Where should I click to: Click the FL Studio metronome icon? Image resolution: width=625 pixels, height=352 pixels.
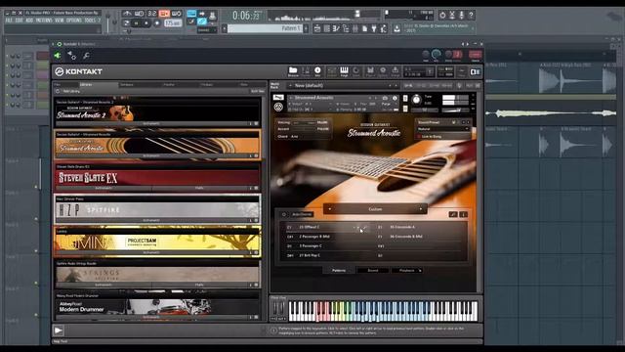click(127, 14)
